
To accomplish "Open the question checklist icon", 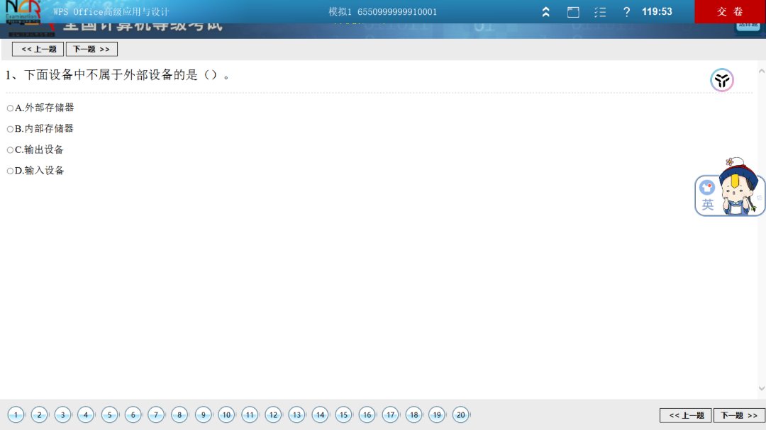I will (x=600, y=12).
